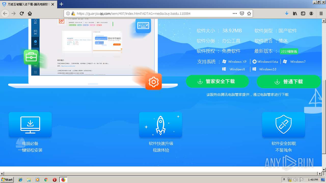Open Opera from the taskbar
The height and width of the screenshot is (183, 326).
point(55,180)
